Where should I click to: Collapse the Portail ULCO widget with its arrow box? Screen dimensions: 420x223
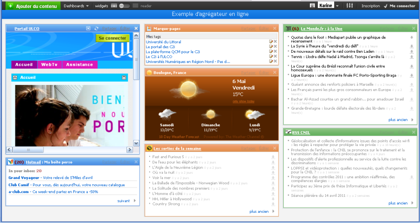click(88, 28)
